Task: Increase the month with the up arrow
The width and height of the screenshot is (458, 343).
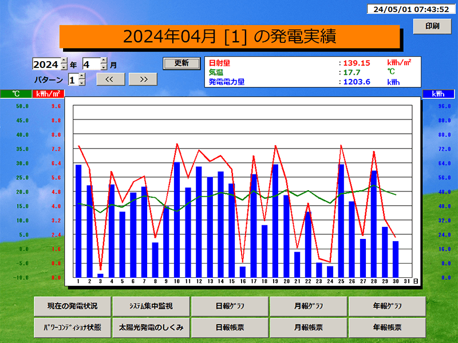Action: pos(104,61)
